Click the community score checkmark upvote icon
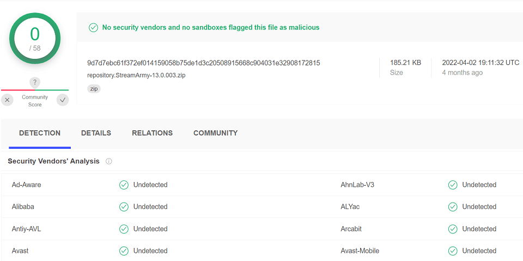Screen dimensions: 523x261 coord(62,100)
